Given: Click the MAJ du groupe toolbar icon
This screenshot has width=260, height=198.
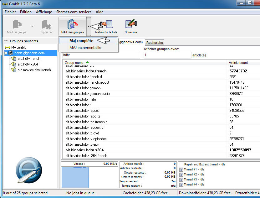Looking at the screenshot, I should [x=17, y=24].
